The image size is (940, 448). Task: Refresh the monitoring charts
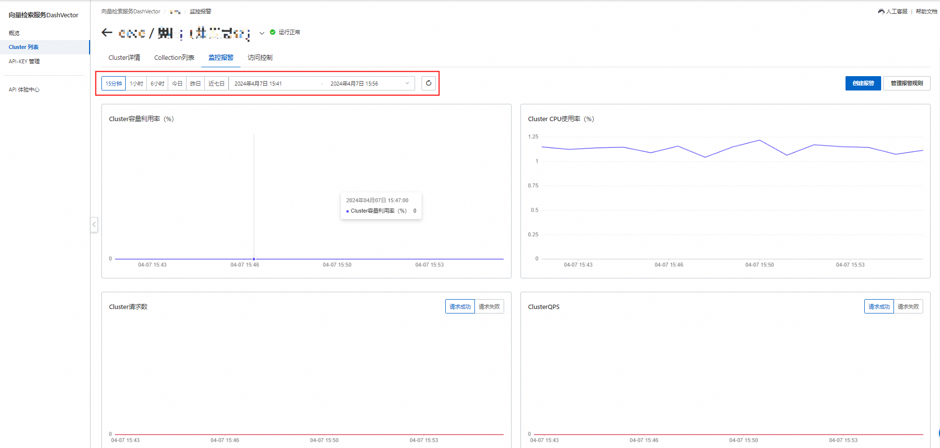click(428, 83)
